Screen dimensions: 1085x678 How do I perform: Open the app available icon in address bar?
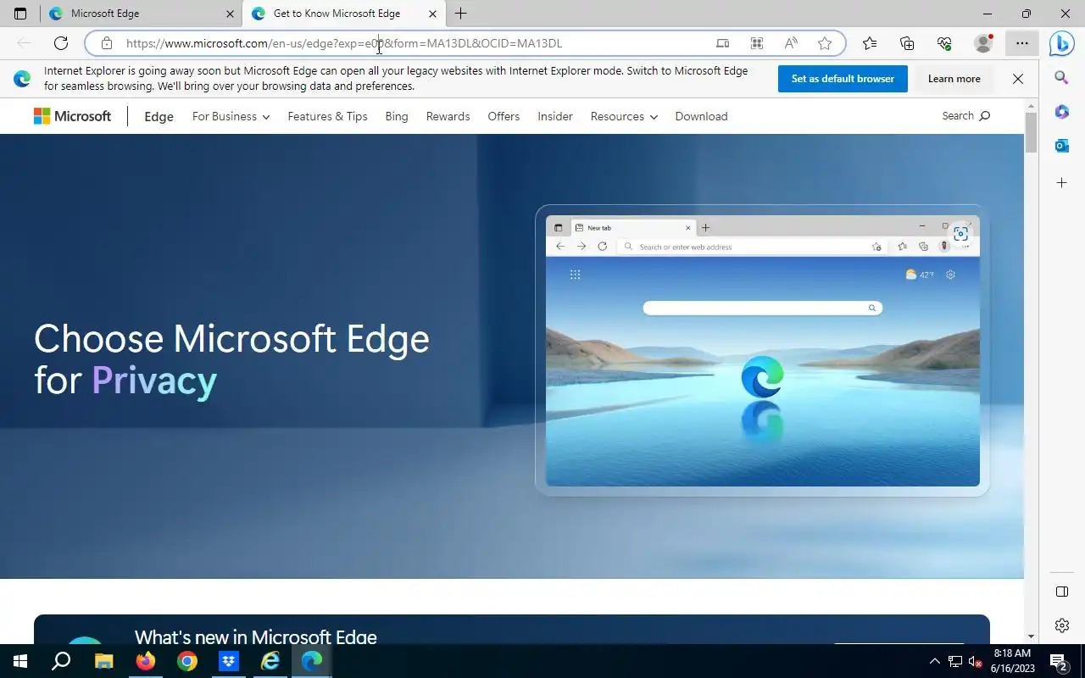722,43
